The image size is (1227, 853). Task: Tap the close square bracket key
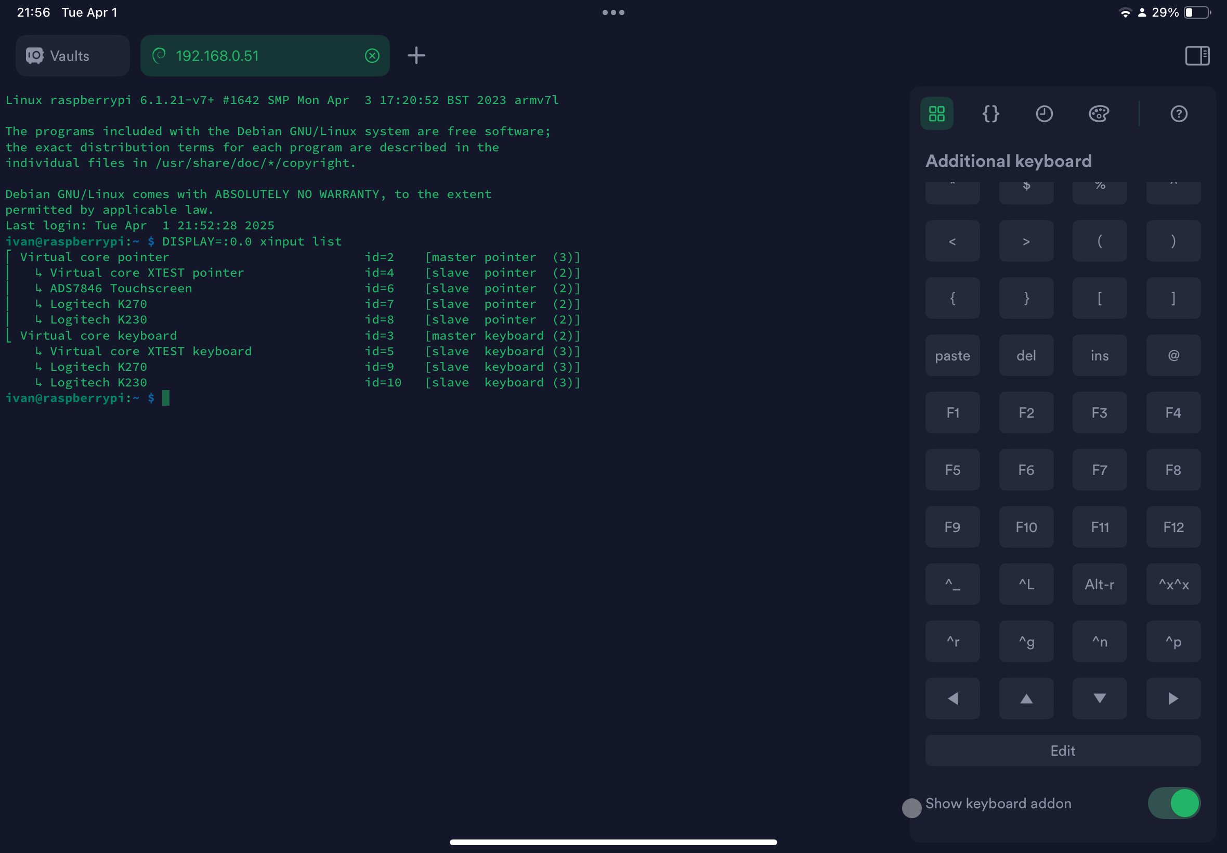(1173, 298)
